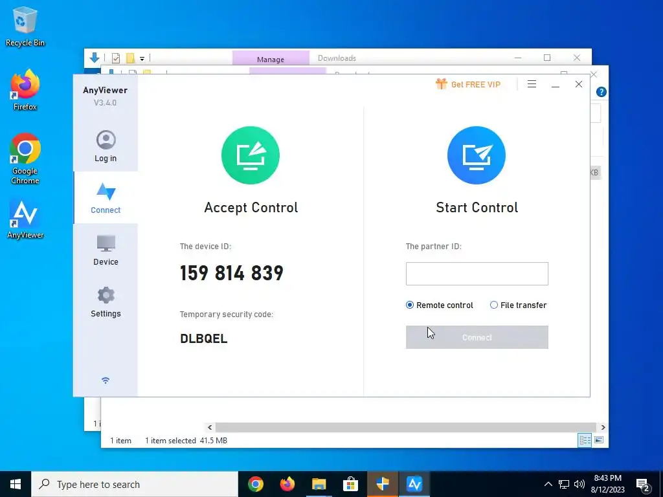Screen dimensions: 663x497
Task: Click the blue Help icon in Explorer window
Action: 601,92
